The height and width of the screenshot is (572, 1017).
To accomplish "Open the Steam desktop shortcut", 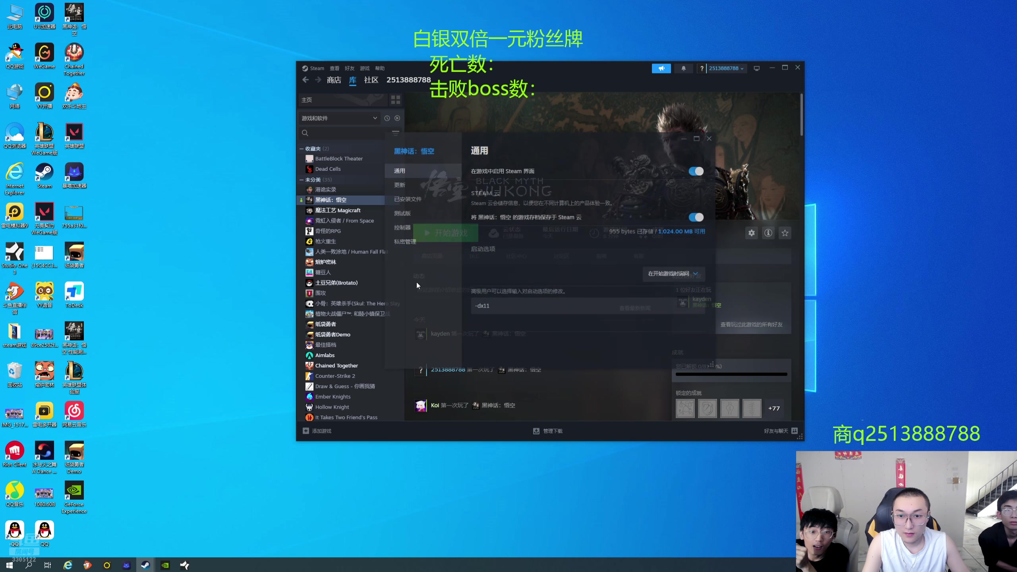I will [44, 176].
